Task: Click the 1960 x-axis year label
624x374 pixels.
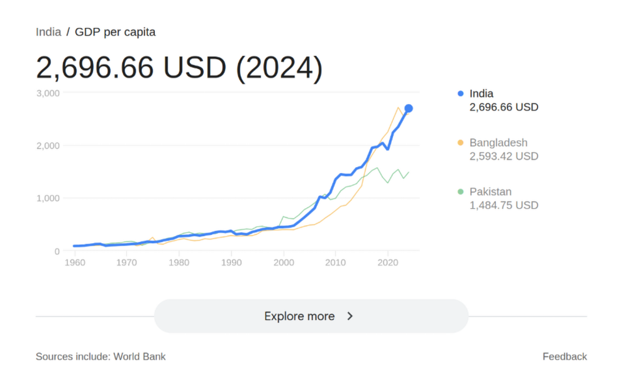Action: [74, 263]
